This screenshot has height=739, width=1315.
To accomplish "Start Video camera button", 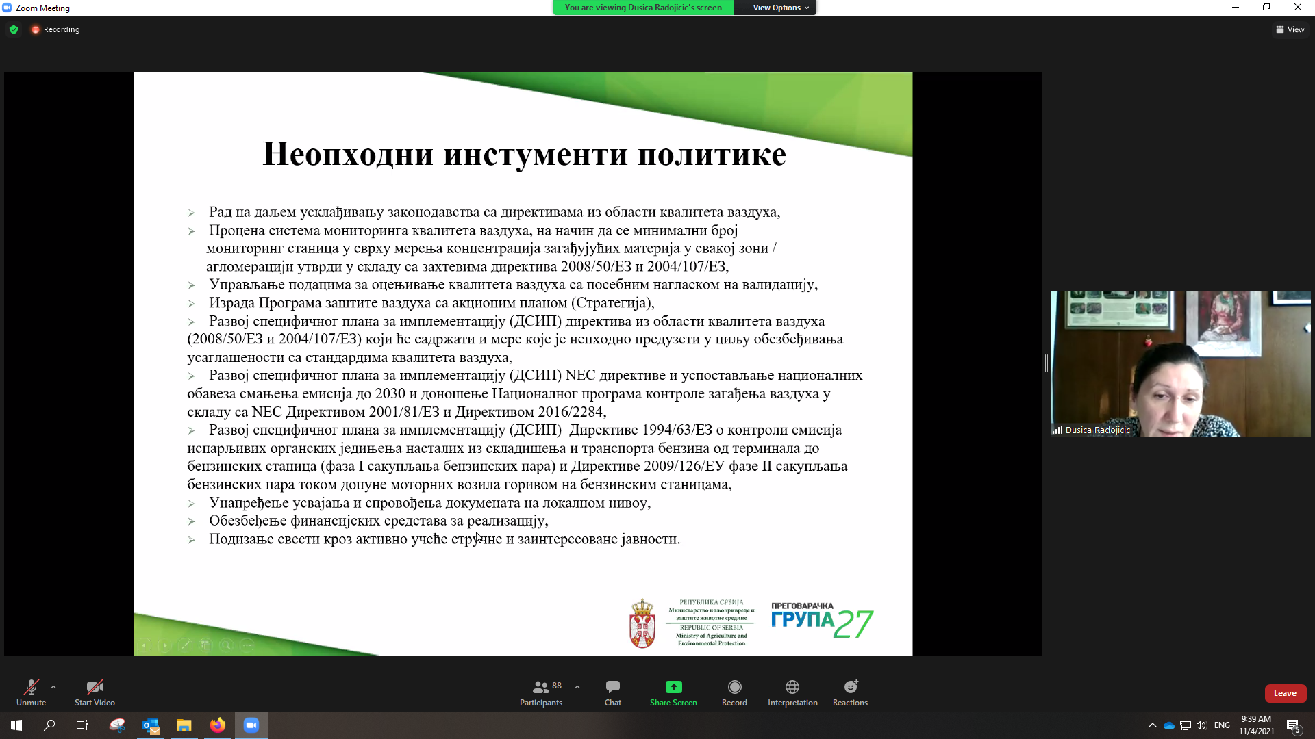I will coord(95,692).
